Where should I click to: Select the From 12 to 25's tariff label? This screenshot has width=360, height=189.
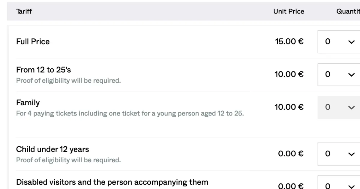pyautogui.click(x=43, y=70)
